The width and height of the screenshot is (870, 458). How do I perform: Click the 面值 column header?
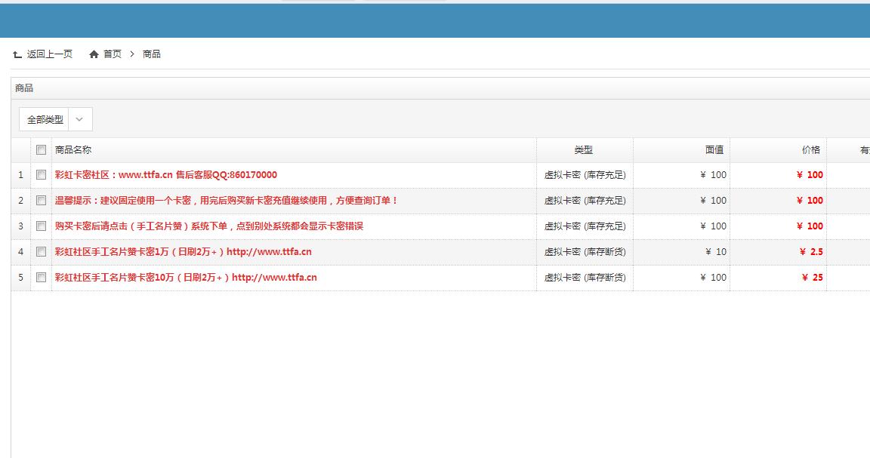click(x=714, y=149)
